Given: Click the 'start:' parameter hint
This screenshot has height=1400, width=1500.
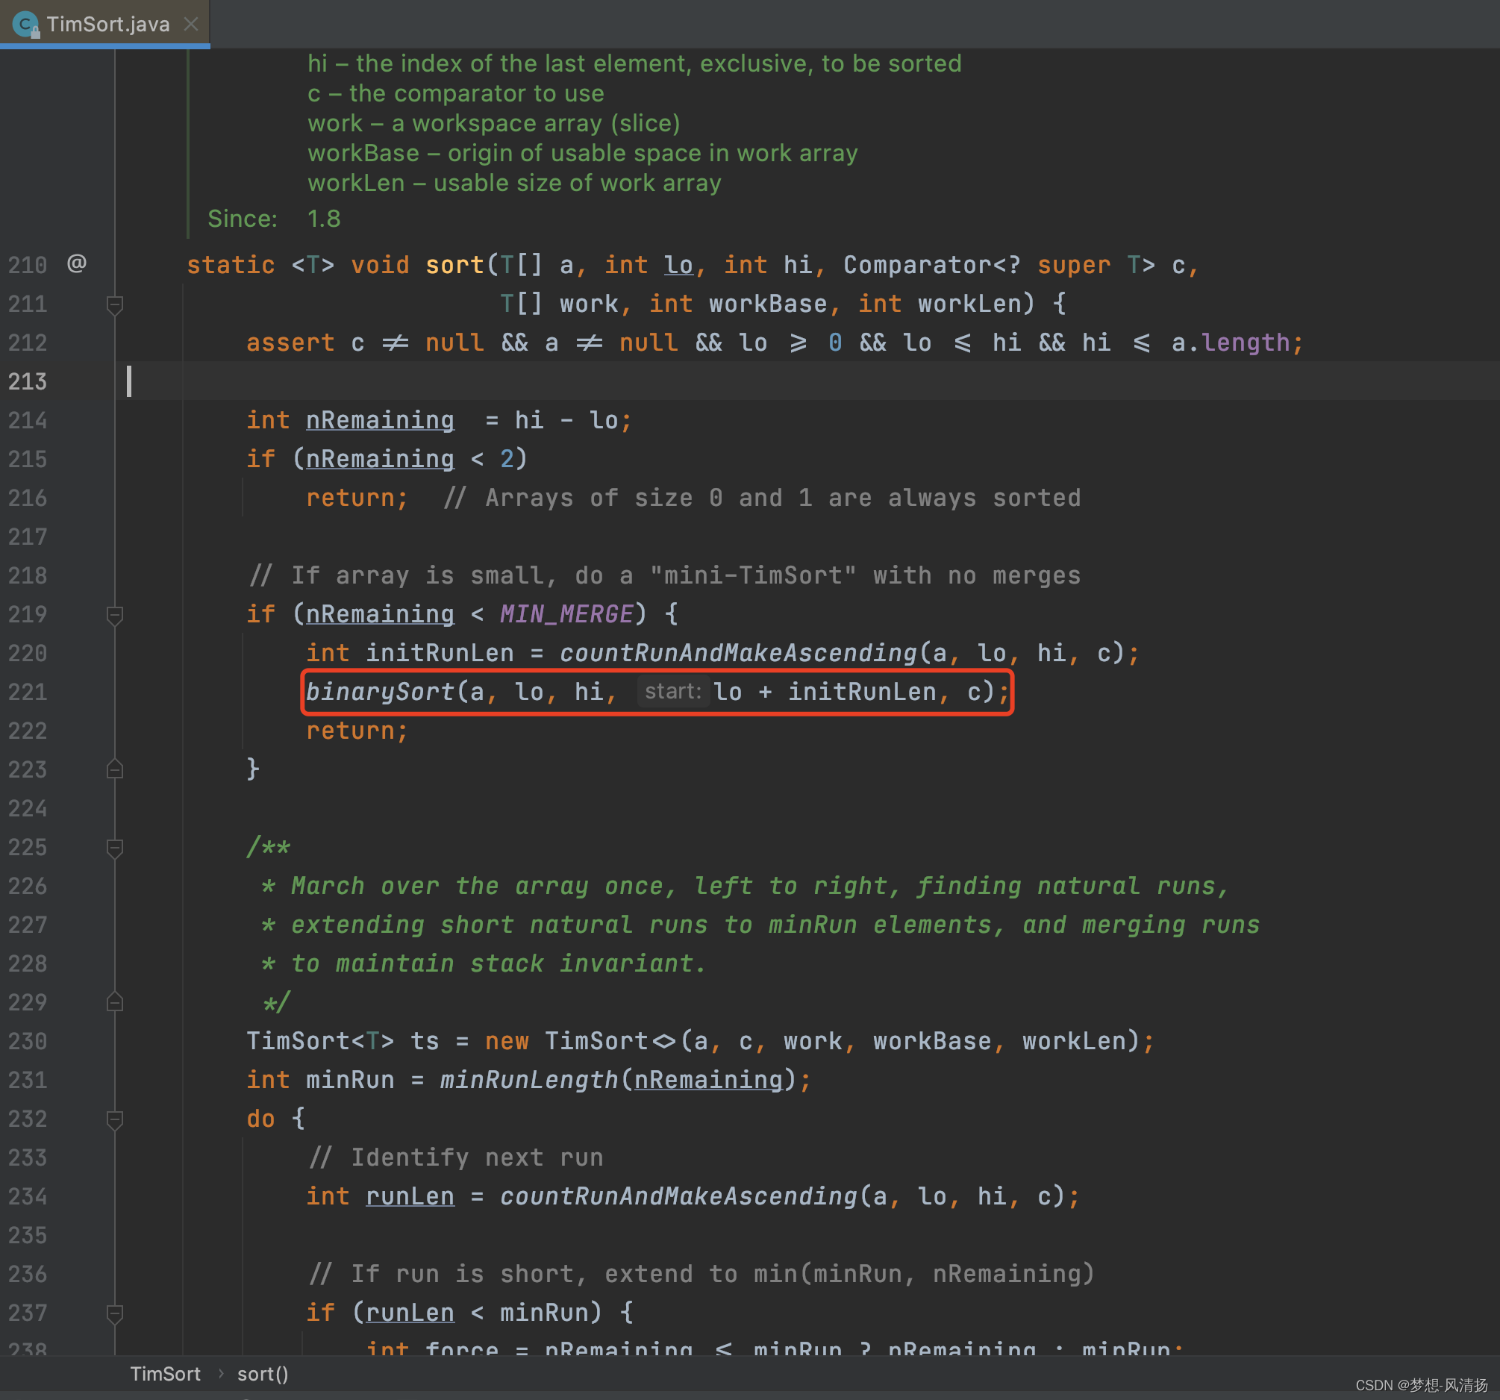Looking at the screenshot, I should [672, 691].
